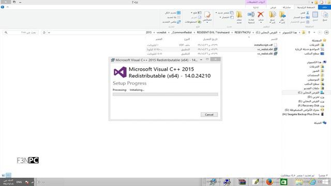Click Copy path (نسخ المسار) in ribbon
Viewport: 331px width, 186px height.
coord(302,17)
